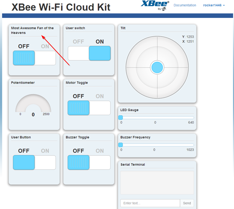Click the Potentiometer widget title
This screenshot has width=234, height=209.
(23, 82)
